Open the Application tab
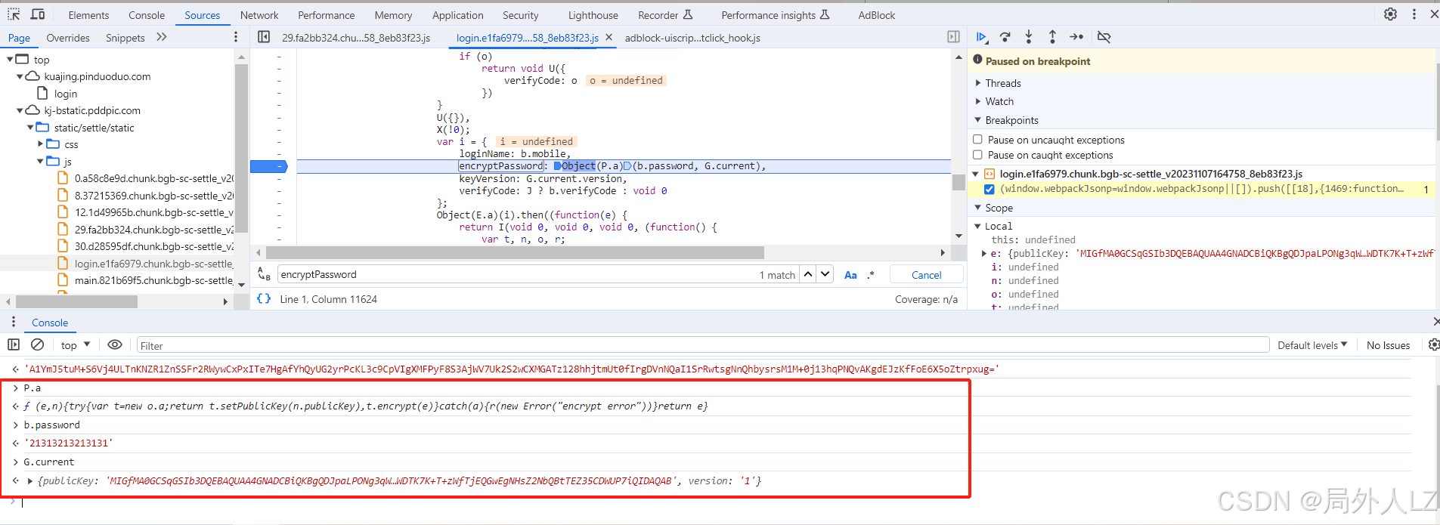This screenshot has width=1440, height=525. click(457, 15)
